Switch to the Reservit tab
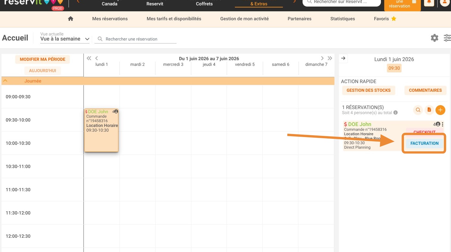Image resolution: width=451 pixels, height=252 pixels. coord(155,4)
